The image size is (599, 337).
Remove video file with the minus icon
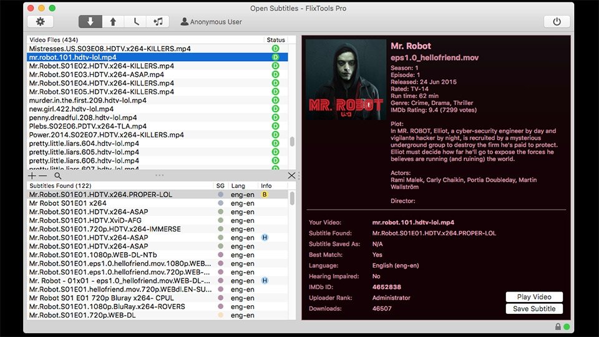(x=43, y=176)
